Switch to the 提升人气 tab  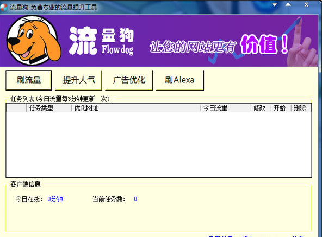click(x=79, y=80)
